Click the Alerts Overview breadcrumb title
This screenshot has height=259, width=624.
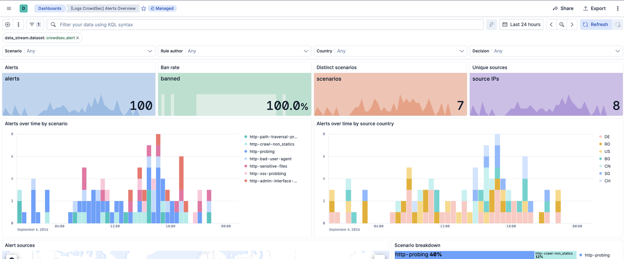[103, 8]
